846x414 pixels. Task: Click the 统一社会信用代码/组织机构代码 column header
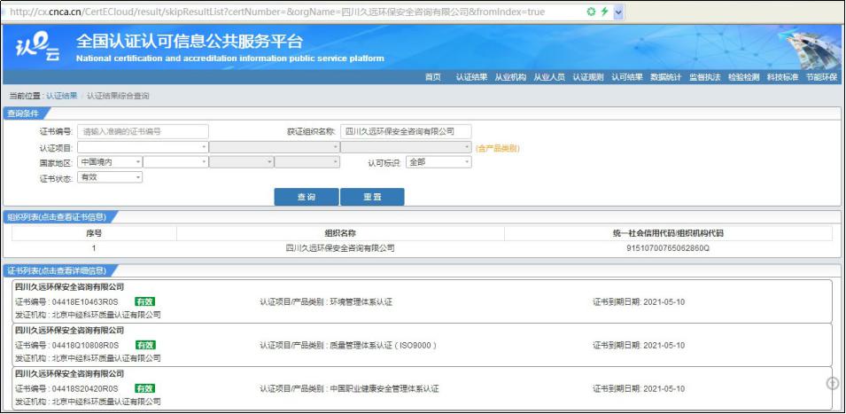[x=668, y=233]
